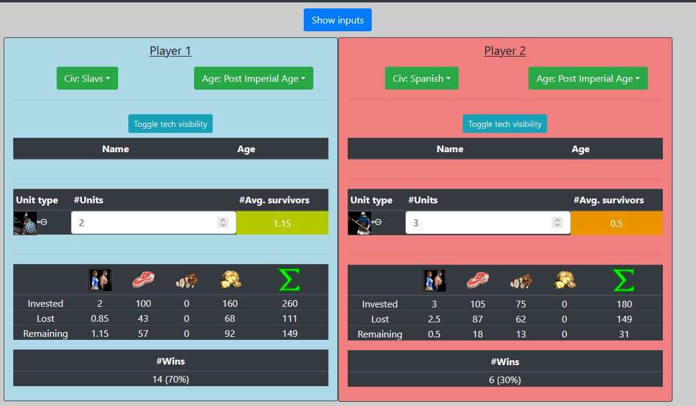Click the stepper arrows in Player 2's units field

point(557,223)
